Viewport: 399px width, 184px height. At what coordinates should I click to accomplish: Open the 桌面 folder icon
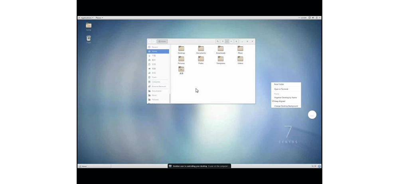[181, 69]
